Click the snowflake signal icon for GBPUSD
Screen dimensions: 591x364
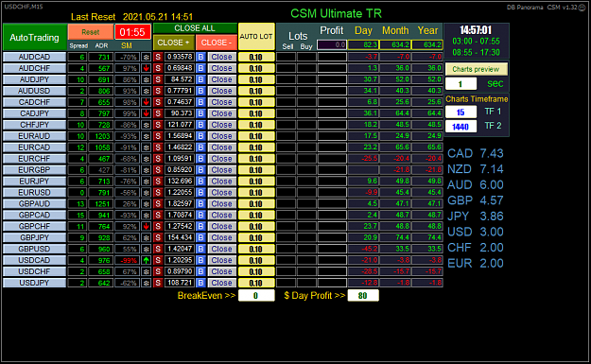pos(147,249)
